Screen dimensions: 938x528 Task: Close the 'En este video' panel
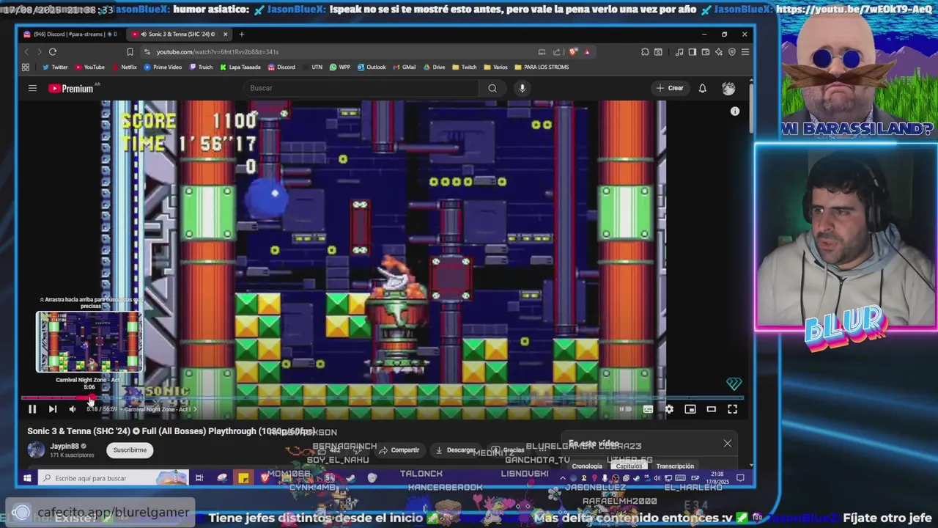click(x=728, y=444)
